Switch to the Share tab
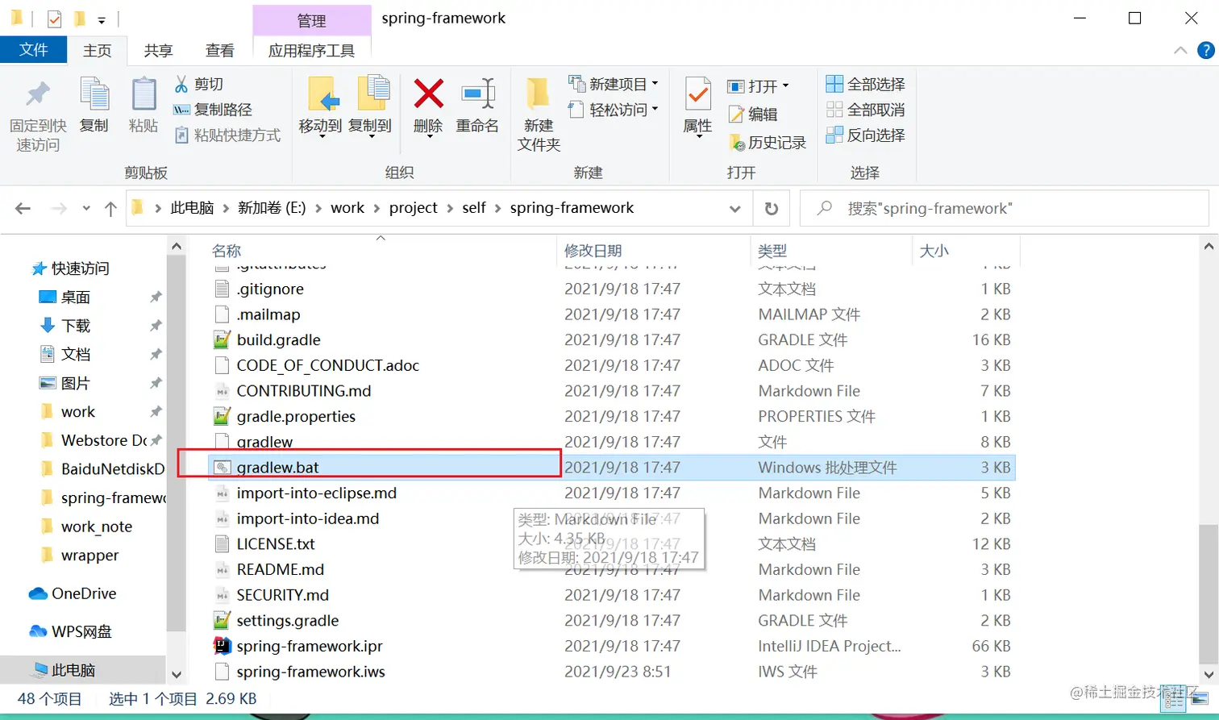Viewport: 1219px width, 720px height. [x=158, y=50]
